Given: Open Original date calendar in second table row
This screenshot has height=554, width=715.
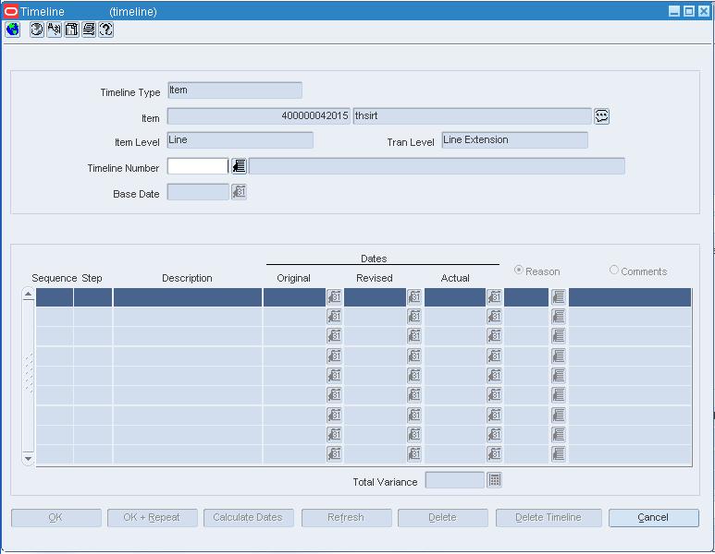Looking at the screenshot, I should coord(334,317).
